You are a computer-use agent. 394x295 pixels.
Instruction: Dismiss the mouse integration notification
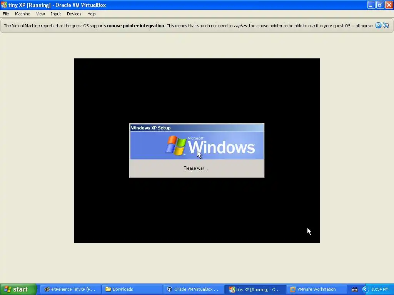click(x=378, y=25)
